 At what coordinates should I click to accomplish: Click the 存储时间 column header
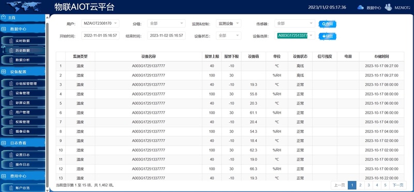pyautogui.click(x=381, y=56)
